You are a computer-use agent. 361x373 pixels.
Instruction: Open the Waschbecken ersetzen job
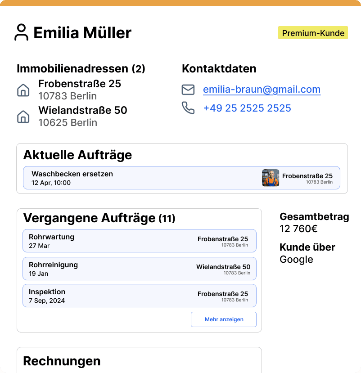[x=135, y=178]
